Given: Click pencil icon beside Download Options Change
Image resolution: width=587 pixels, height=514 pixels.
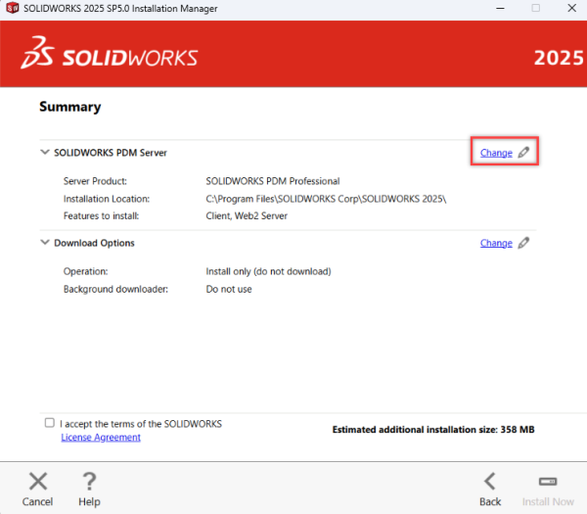Looking at the screenshot, I should (x=523, y=243).
